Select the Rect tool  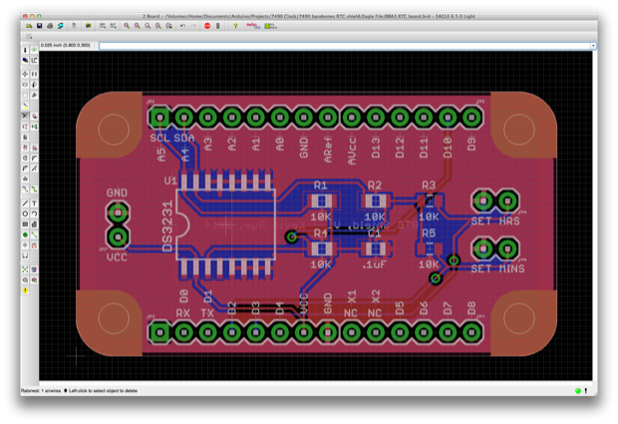point(25,224)
